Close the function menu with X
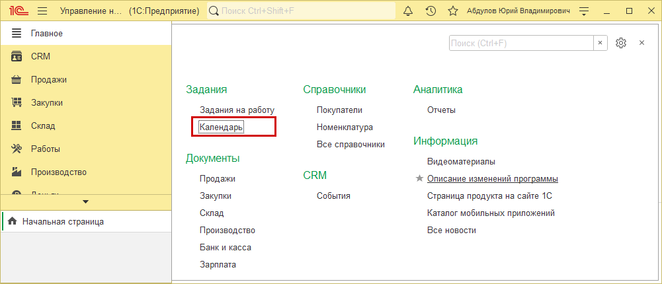 [641, 42]
